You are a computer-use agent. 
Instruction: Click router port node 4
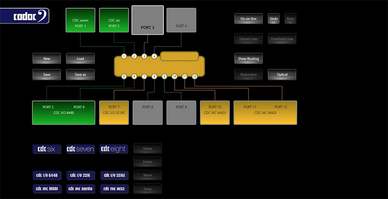pos(154,56)
